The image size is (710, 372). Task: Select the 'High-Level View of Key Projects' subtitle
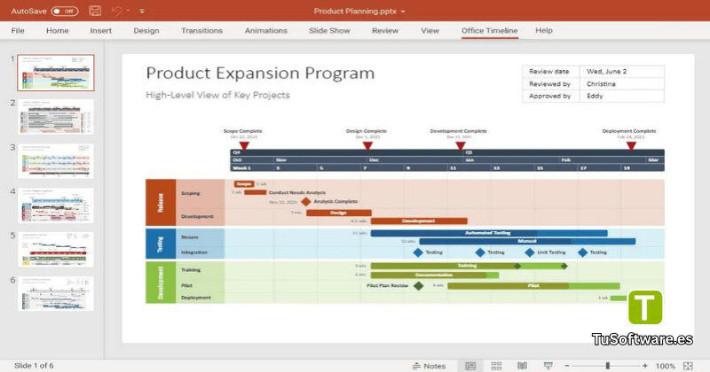217,95
